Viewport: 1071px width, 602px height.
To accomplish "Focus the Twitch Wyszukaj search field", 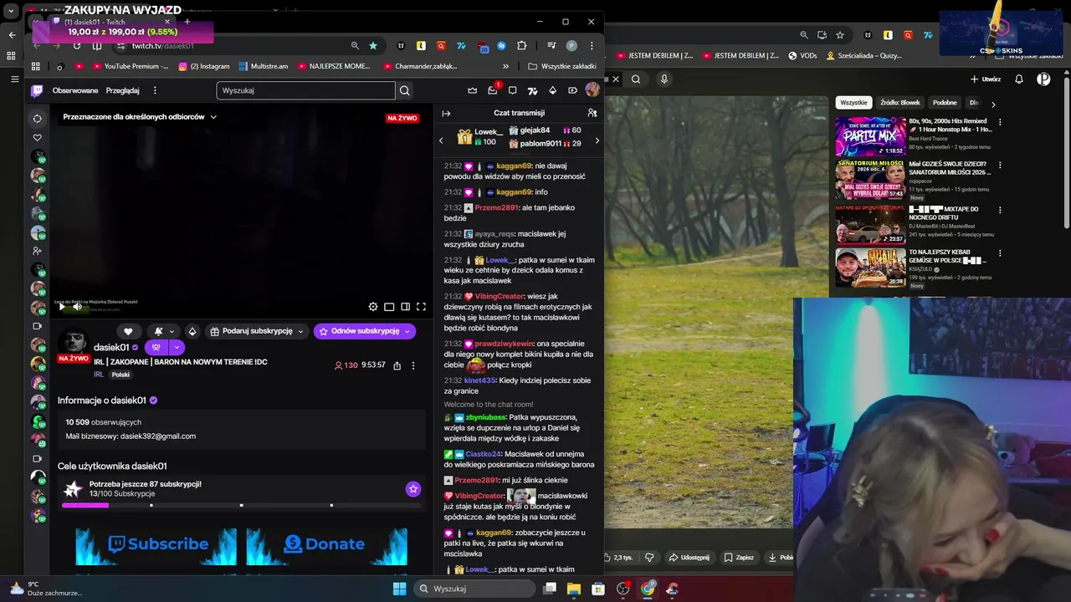I will click(305, 90).
